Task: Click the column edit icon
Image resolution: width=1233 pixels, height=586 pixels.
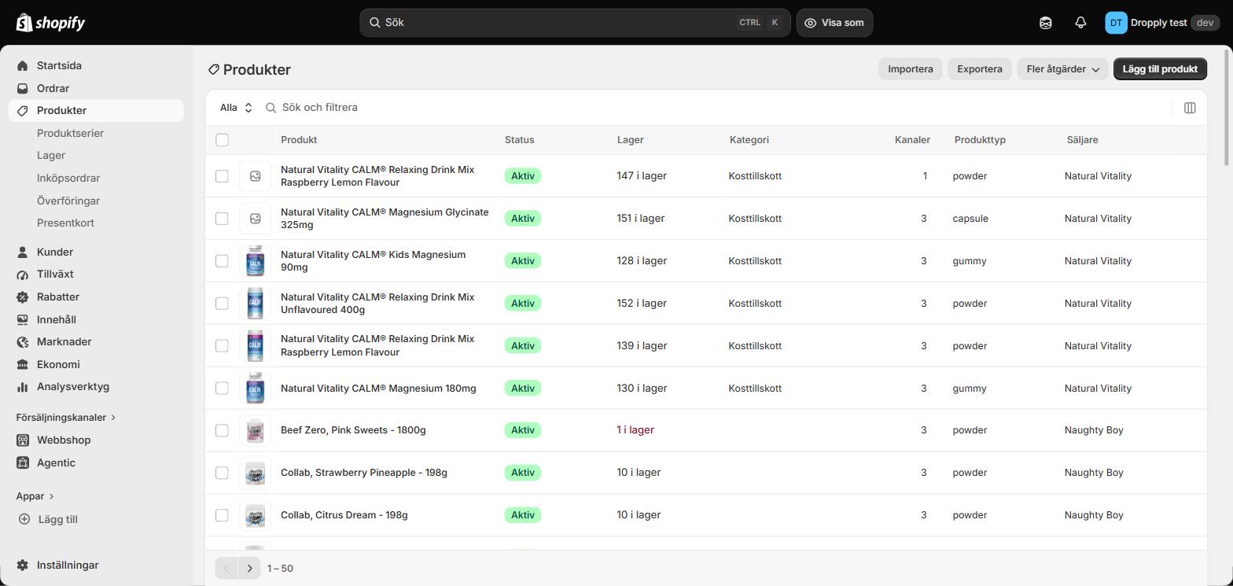Action: [1190, 108]
